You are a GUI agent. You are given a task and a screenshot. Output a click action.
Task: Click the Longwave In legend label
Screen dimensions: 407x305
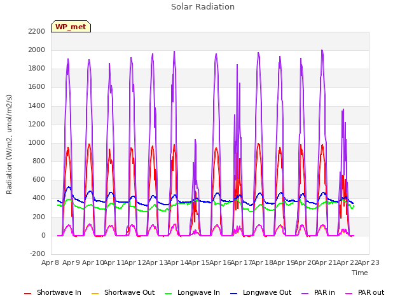click(x=198, y=292)
